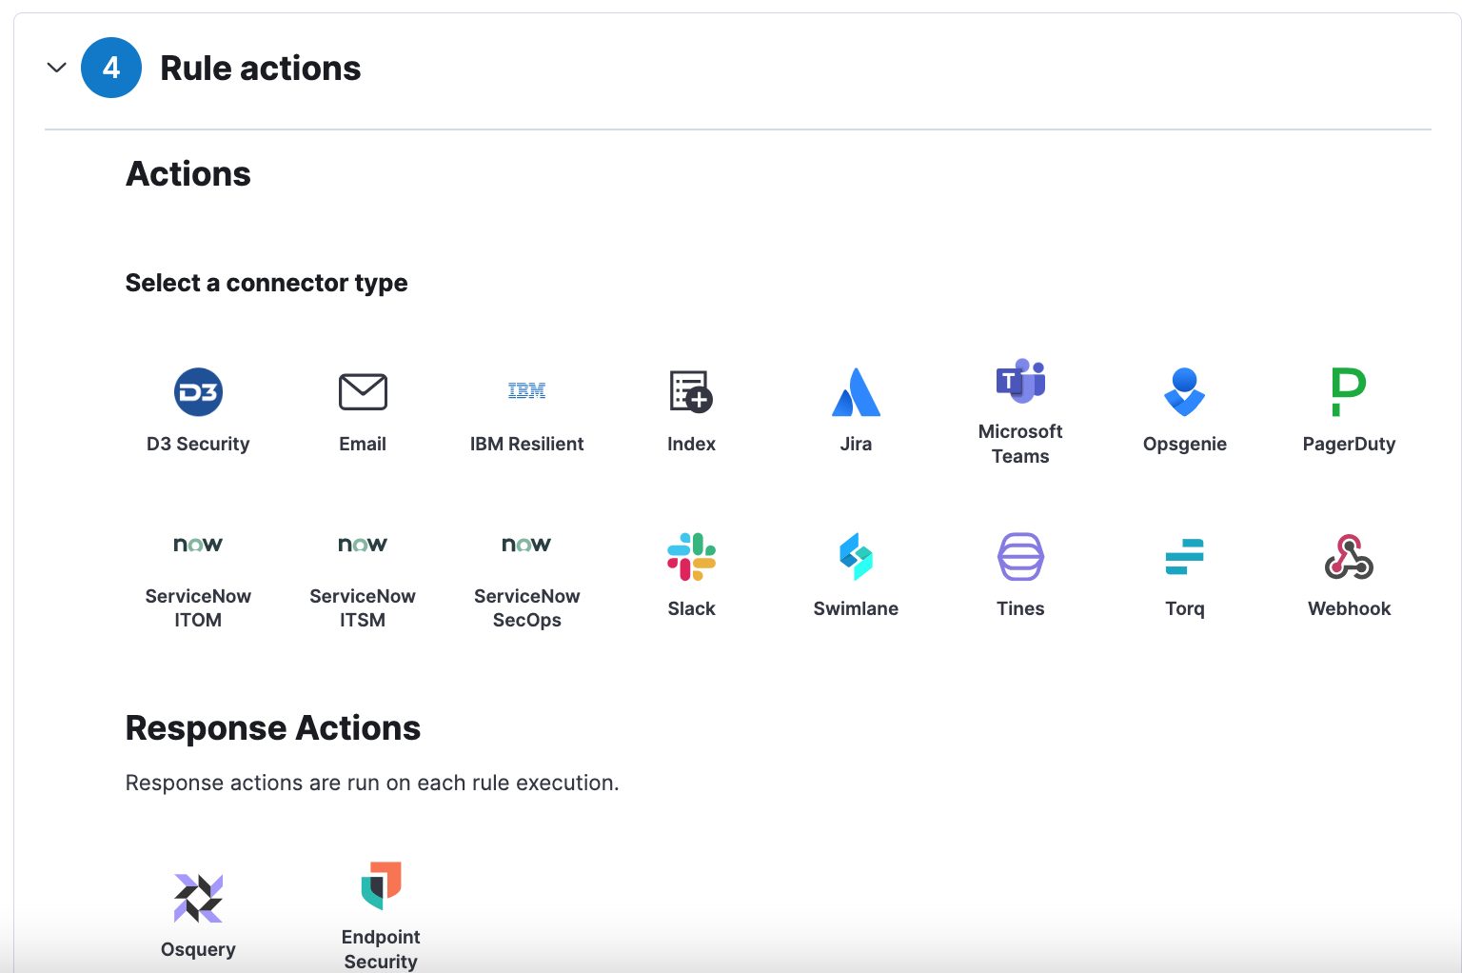The image size is (1462, 973).
Task: Click the Index connector label
Action: click(x=691, y=444)
